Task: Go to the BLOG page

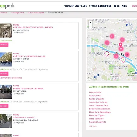Action: (117, 6)
